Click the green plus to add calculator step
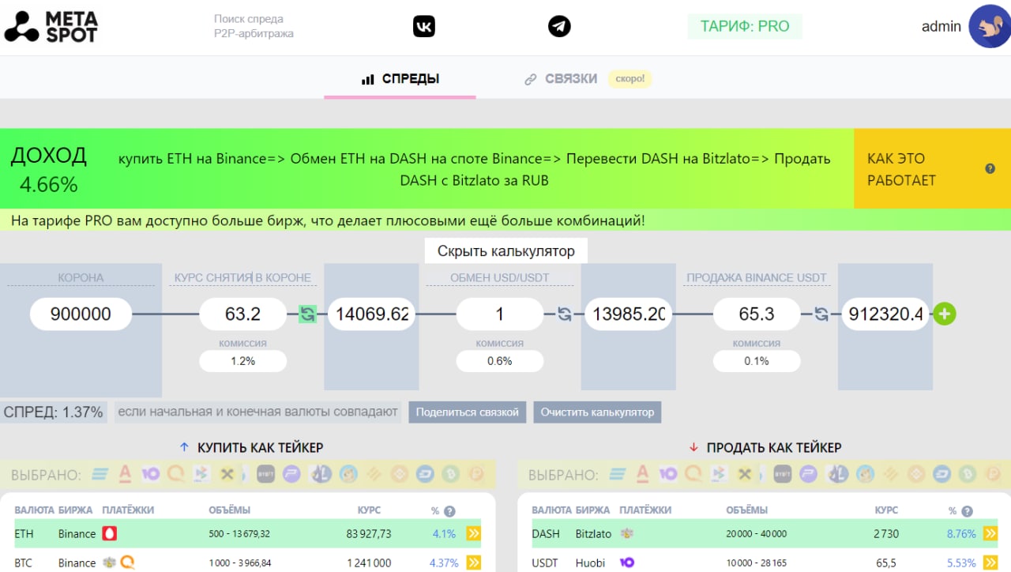The image size is (1011, 572). [945, 314]
